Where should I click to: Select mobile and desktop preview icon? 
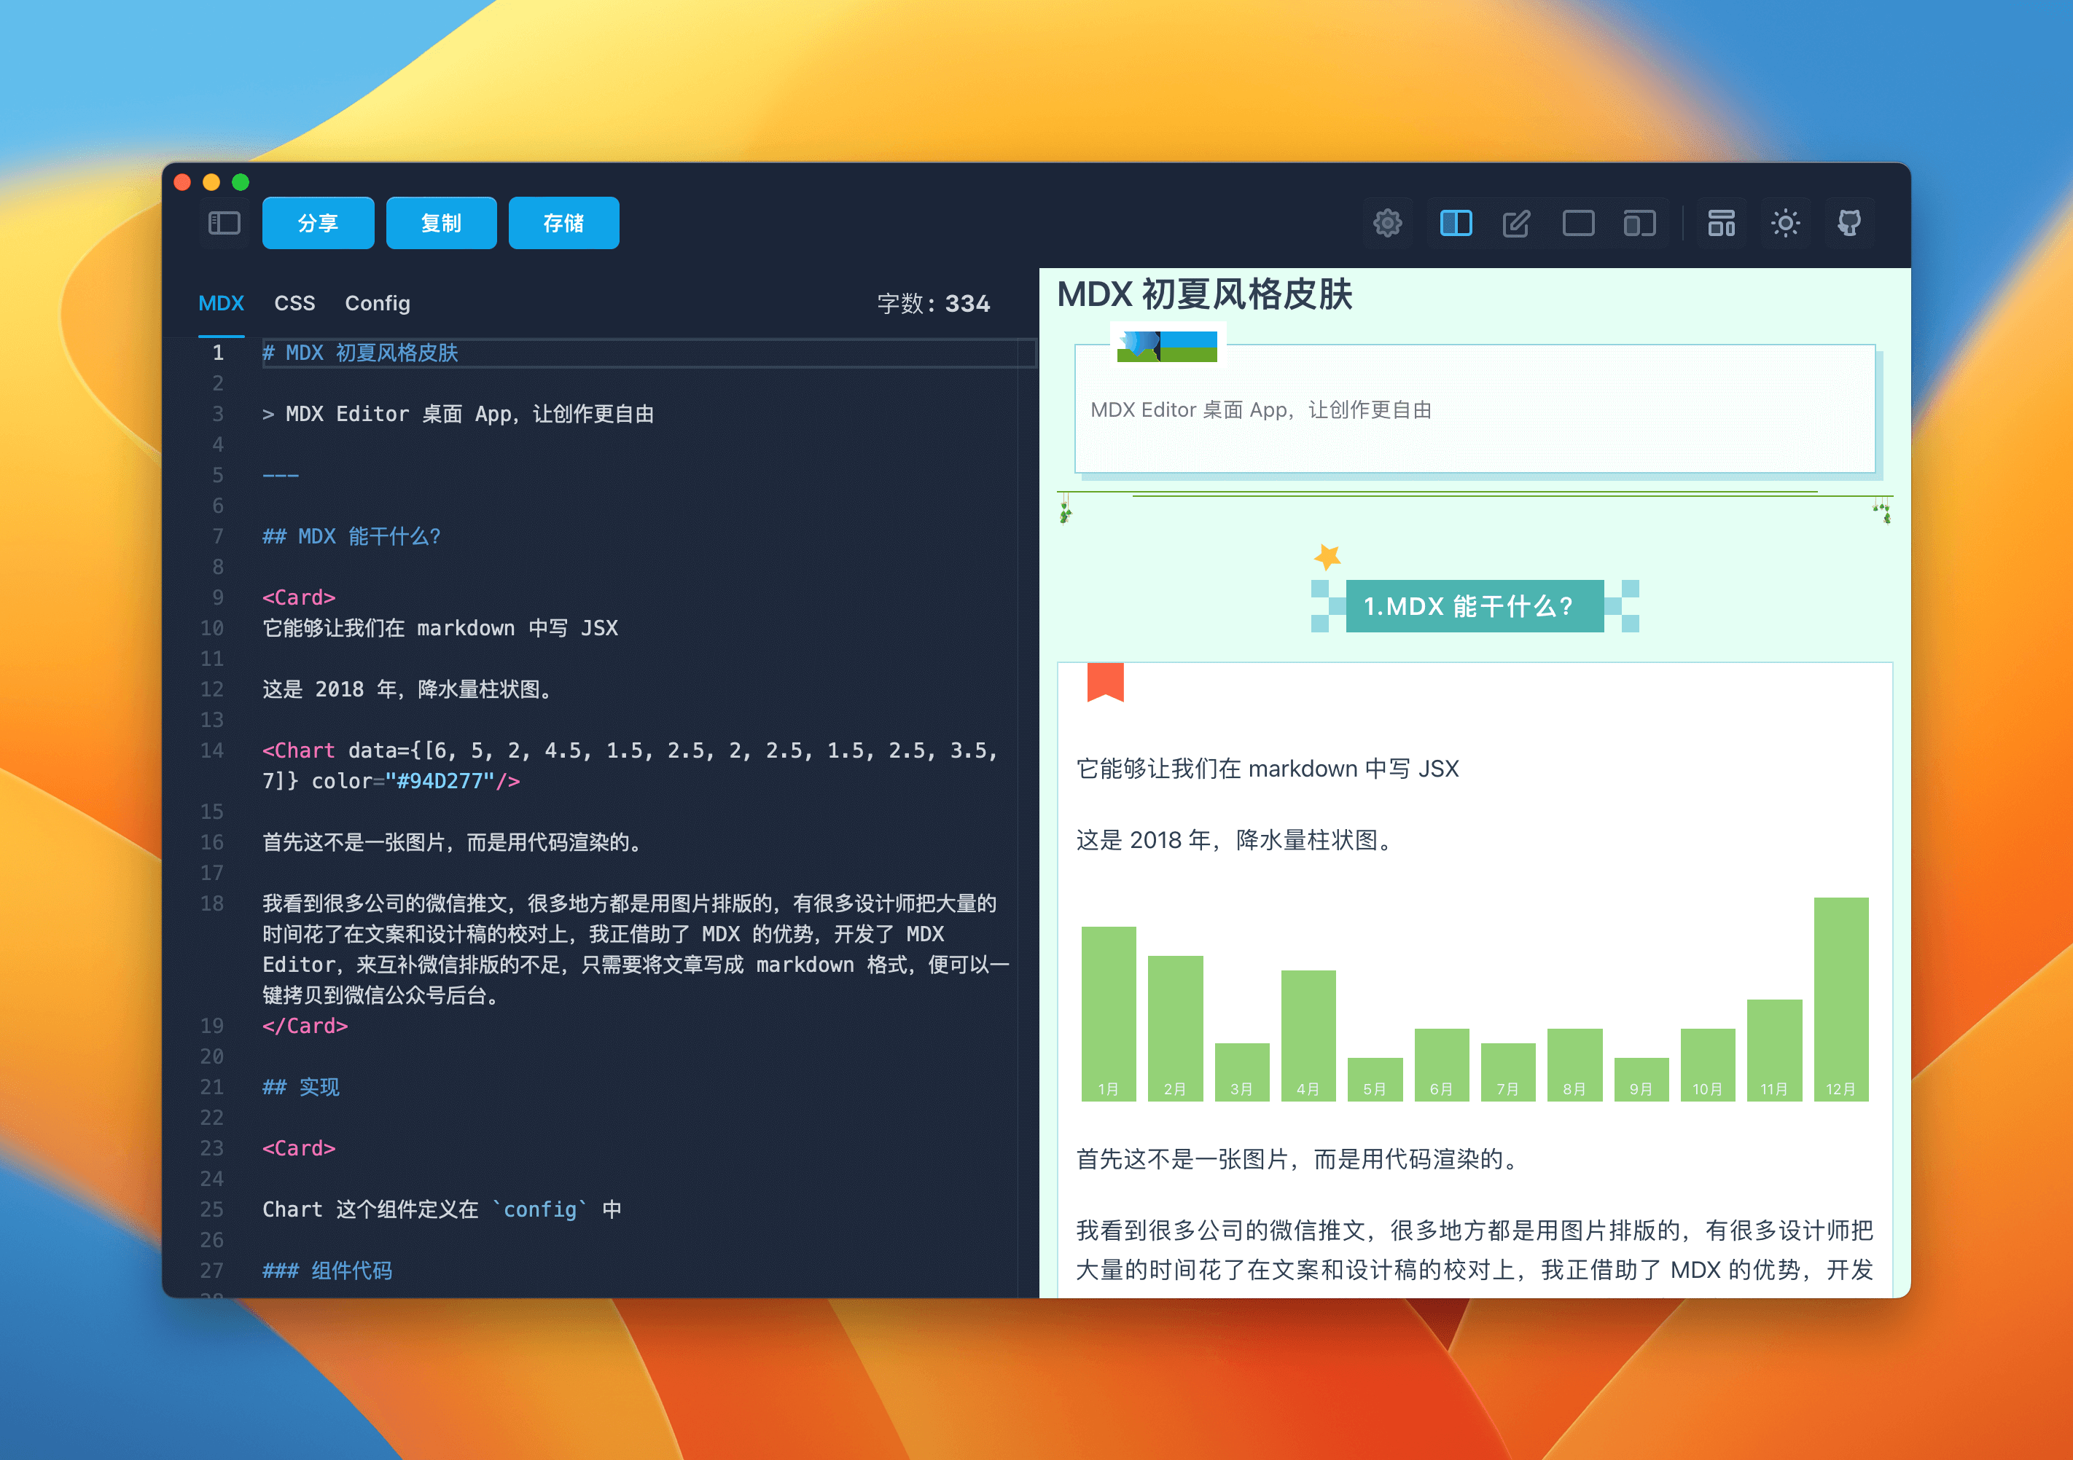point(1639,223)
